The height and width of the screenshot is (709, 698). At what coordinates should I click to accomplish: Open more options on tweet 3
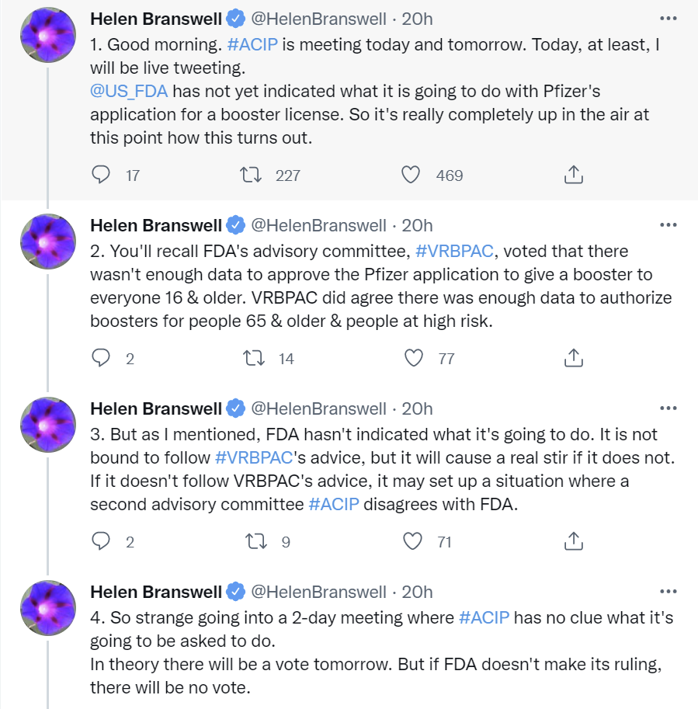668,408
